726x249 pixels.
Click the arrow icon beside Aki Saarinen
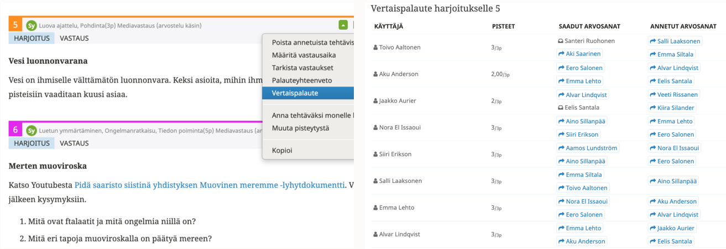coord(561,54)
